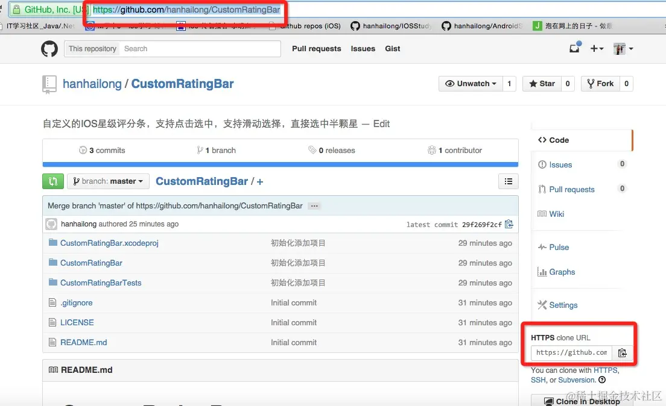This screenshot has height=406, width=666.
Task: Open the clone help question mark icon
Action: (x=602, y=380)
